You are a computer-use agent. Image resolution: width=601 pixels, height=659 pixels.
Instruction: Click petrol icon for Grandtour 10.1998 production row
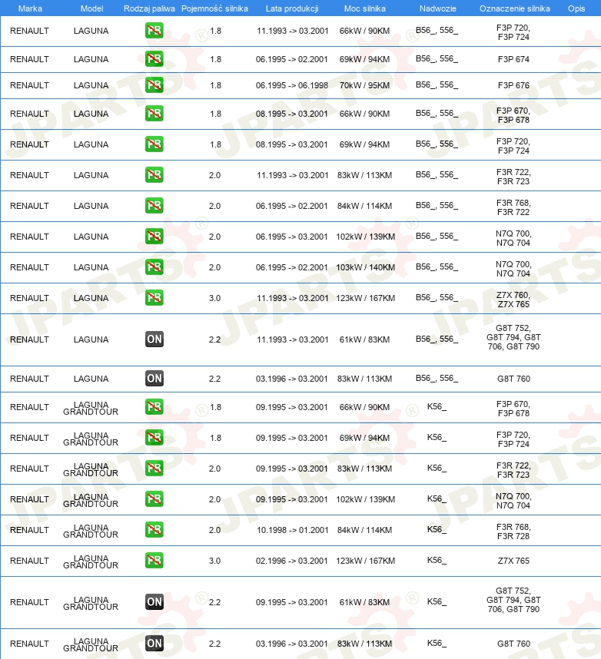(154, 529)
